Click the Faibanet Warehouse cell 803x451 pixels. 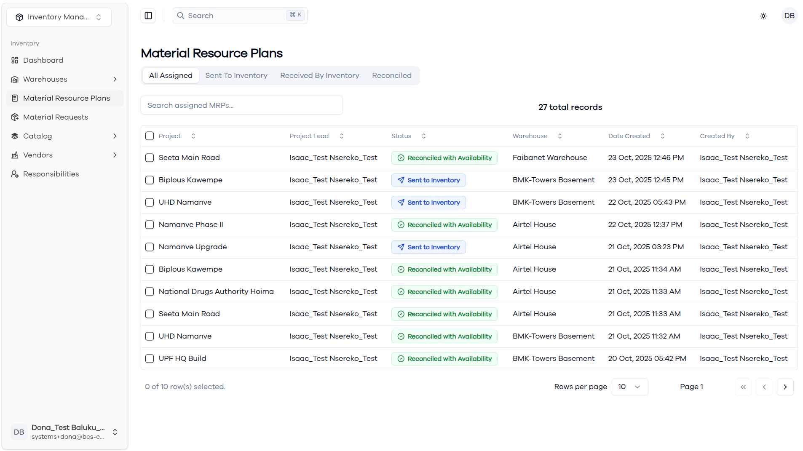click(550, 157)
